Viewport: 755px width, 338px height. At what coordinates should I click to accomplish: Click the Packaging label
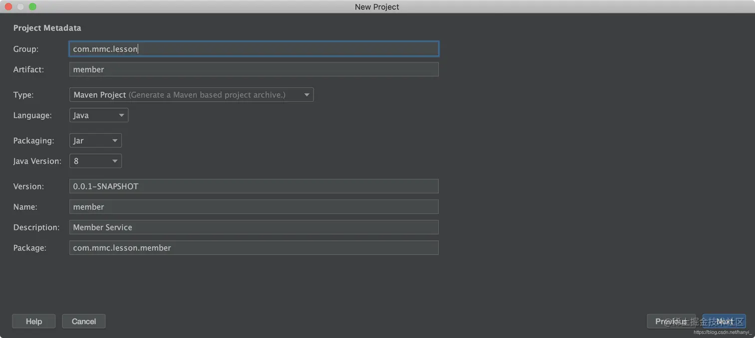pyautogui.click(x=33, y=141)
